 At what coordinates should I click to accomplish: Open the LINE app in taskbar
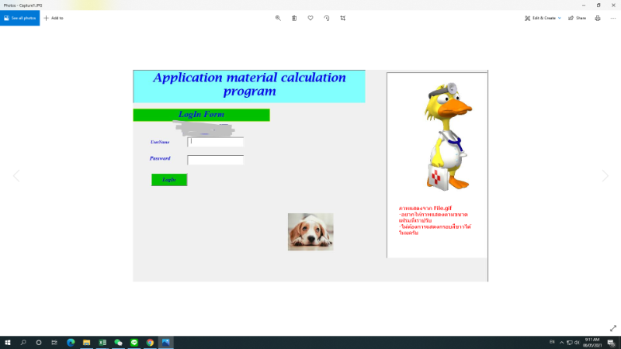(134, 342)
